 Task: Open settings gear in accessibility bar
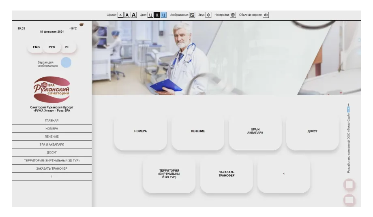[233, 15]
